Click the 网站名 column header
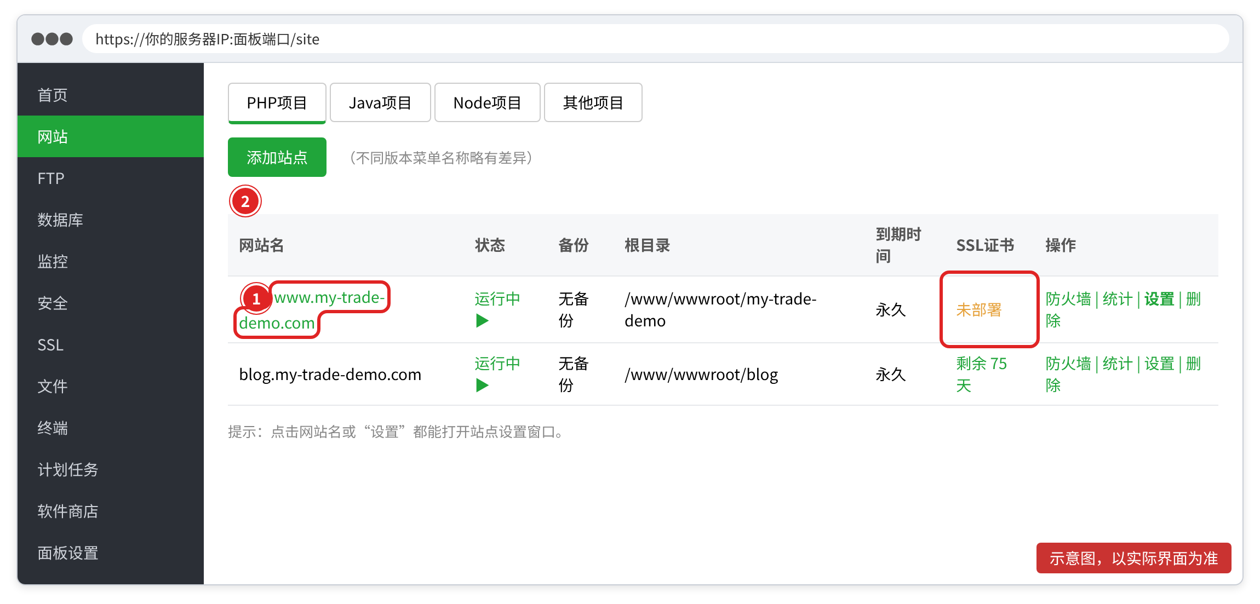This screenshot has width=1260, height=604. point(261,245)
